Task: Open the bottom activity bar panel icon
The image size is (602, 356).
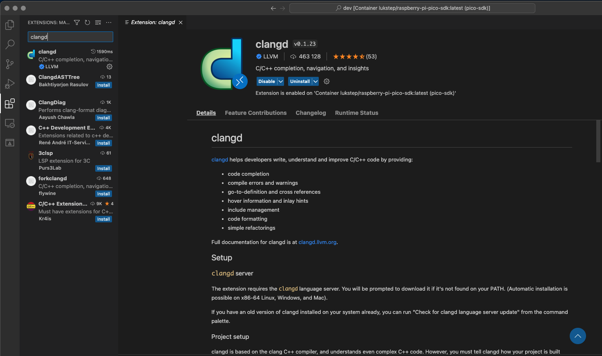Action: [9, 143]
